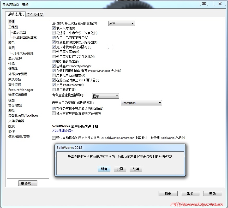
Task: Select 普通 in the options tree
Action: (11, 22)
